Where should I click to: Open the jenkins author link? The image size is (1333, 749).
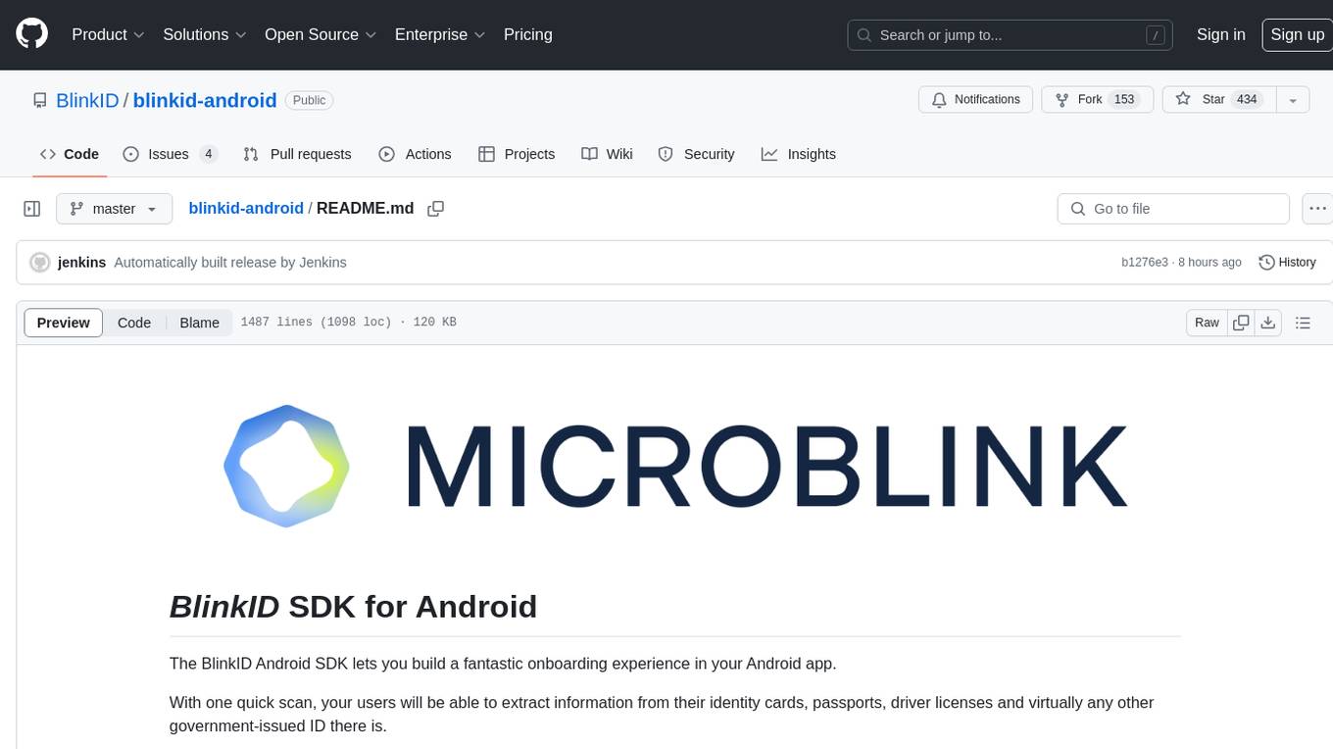(x=81, y=263)
